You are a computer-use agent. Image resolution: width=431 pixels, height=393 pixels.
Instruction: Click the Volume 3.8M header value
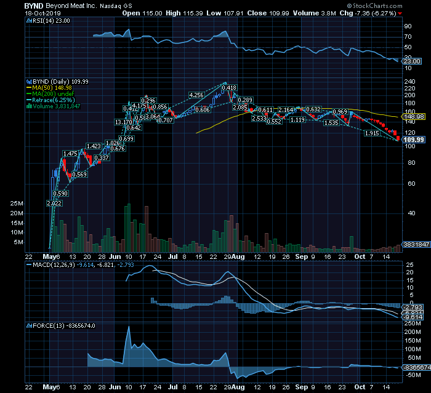(314, 13)
